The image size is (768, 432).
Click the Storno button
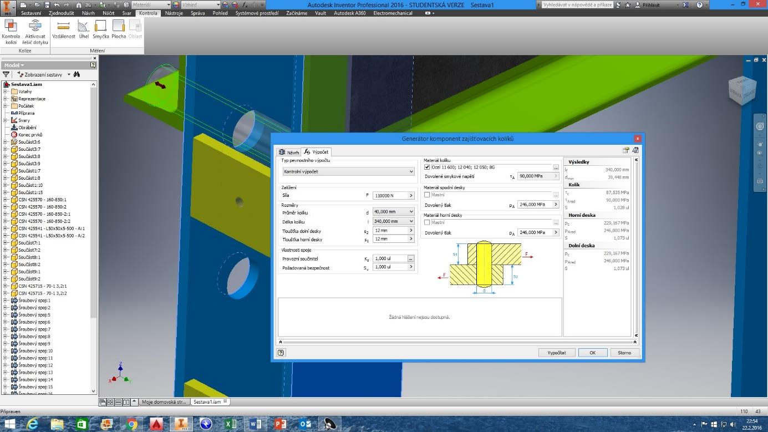(x=624, y=353)
